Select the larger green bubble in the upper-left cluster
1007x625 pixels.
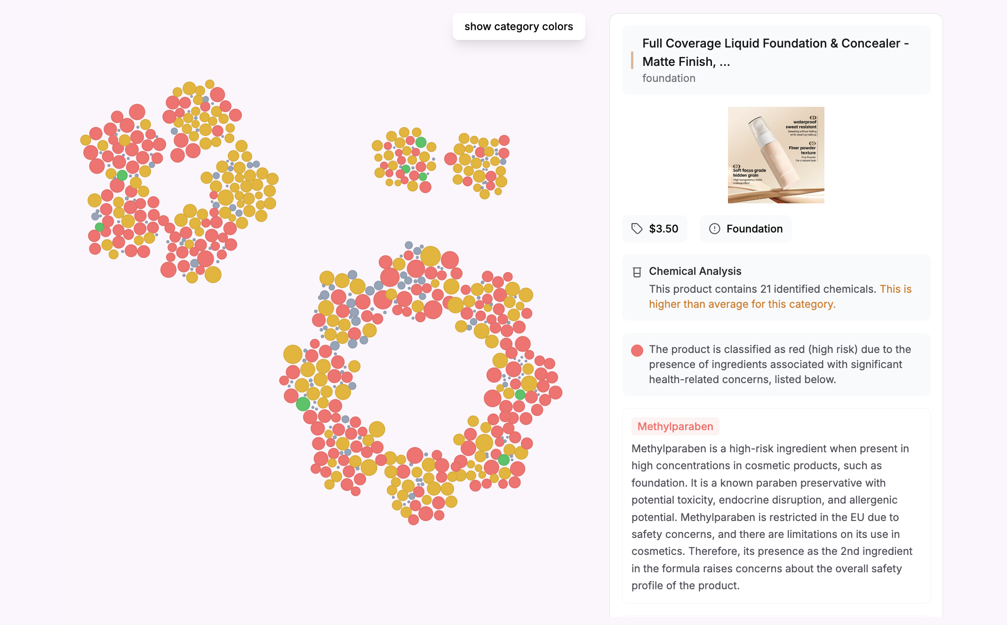[122, 176]
